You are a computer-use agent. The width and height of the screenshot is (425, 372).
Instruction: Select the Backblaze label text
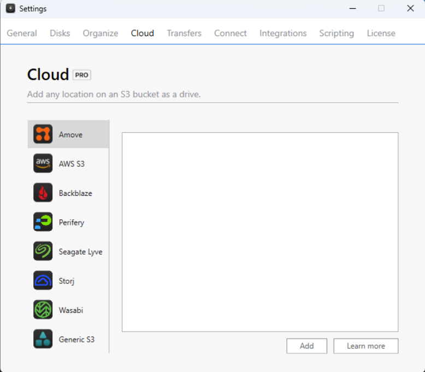click(75, 193)
